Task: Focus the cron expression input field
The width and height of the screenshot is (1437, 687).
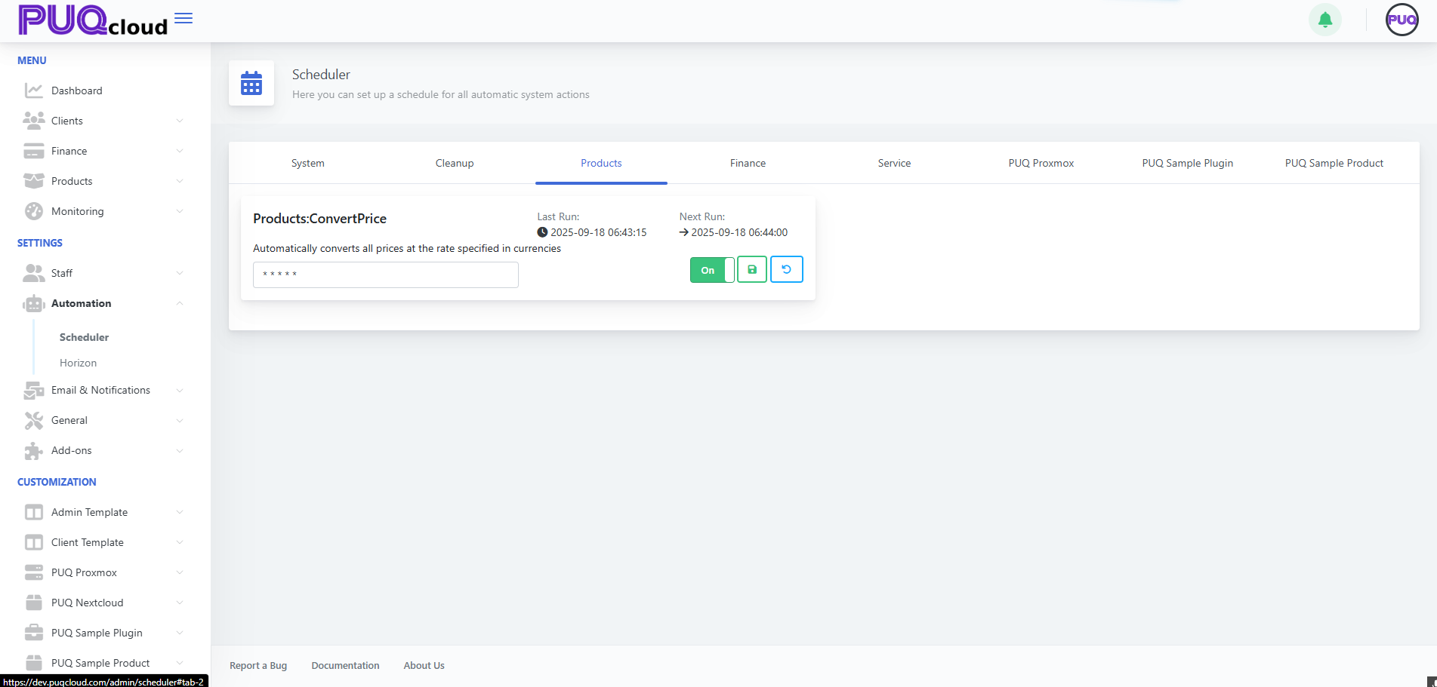Action: point(385,274)
